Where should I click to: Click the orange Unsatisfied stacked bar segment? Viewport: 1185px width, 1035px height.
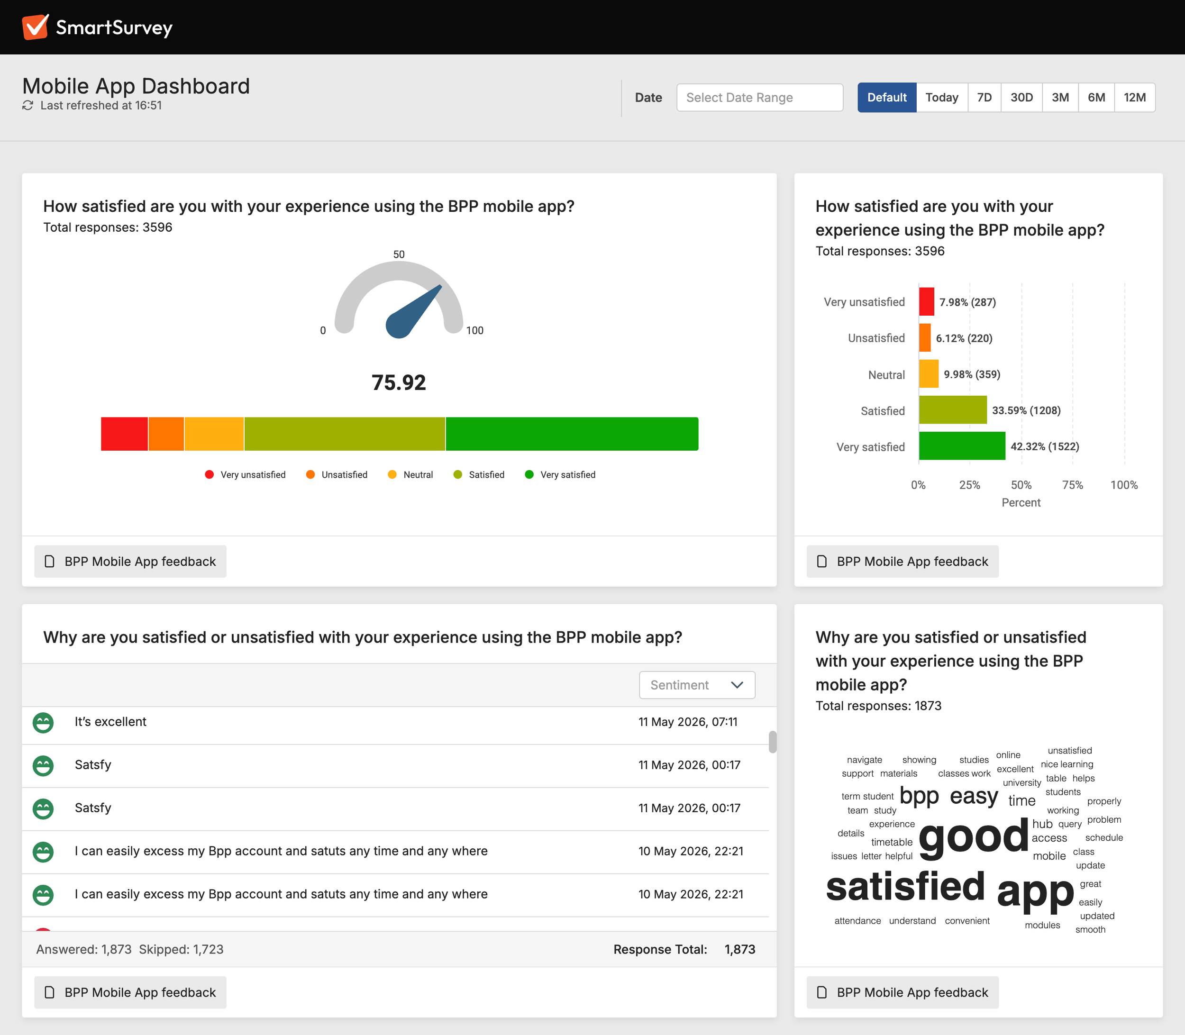pyautogui.click(x=166, y=434)
